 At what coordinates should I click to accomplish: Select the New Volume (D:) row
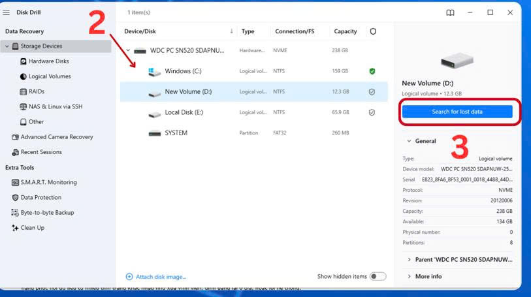click(x=254, y=91)
